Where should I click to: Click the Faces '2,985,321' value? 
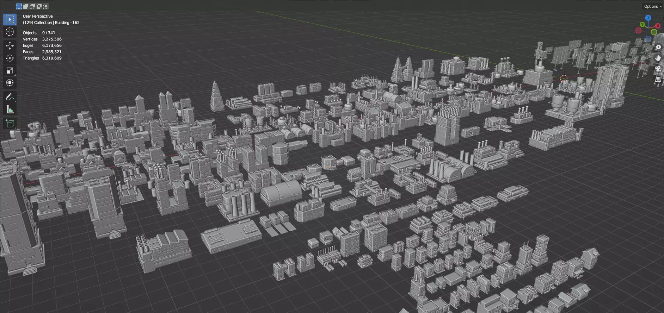point(52,52)
